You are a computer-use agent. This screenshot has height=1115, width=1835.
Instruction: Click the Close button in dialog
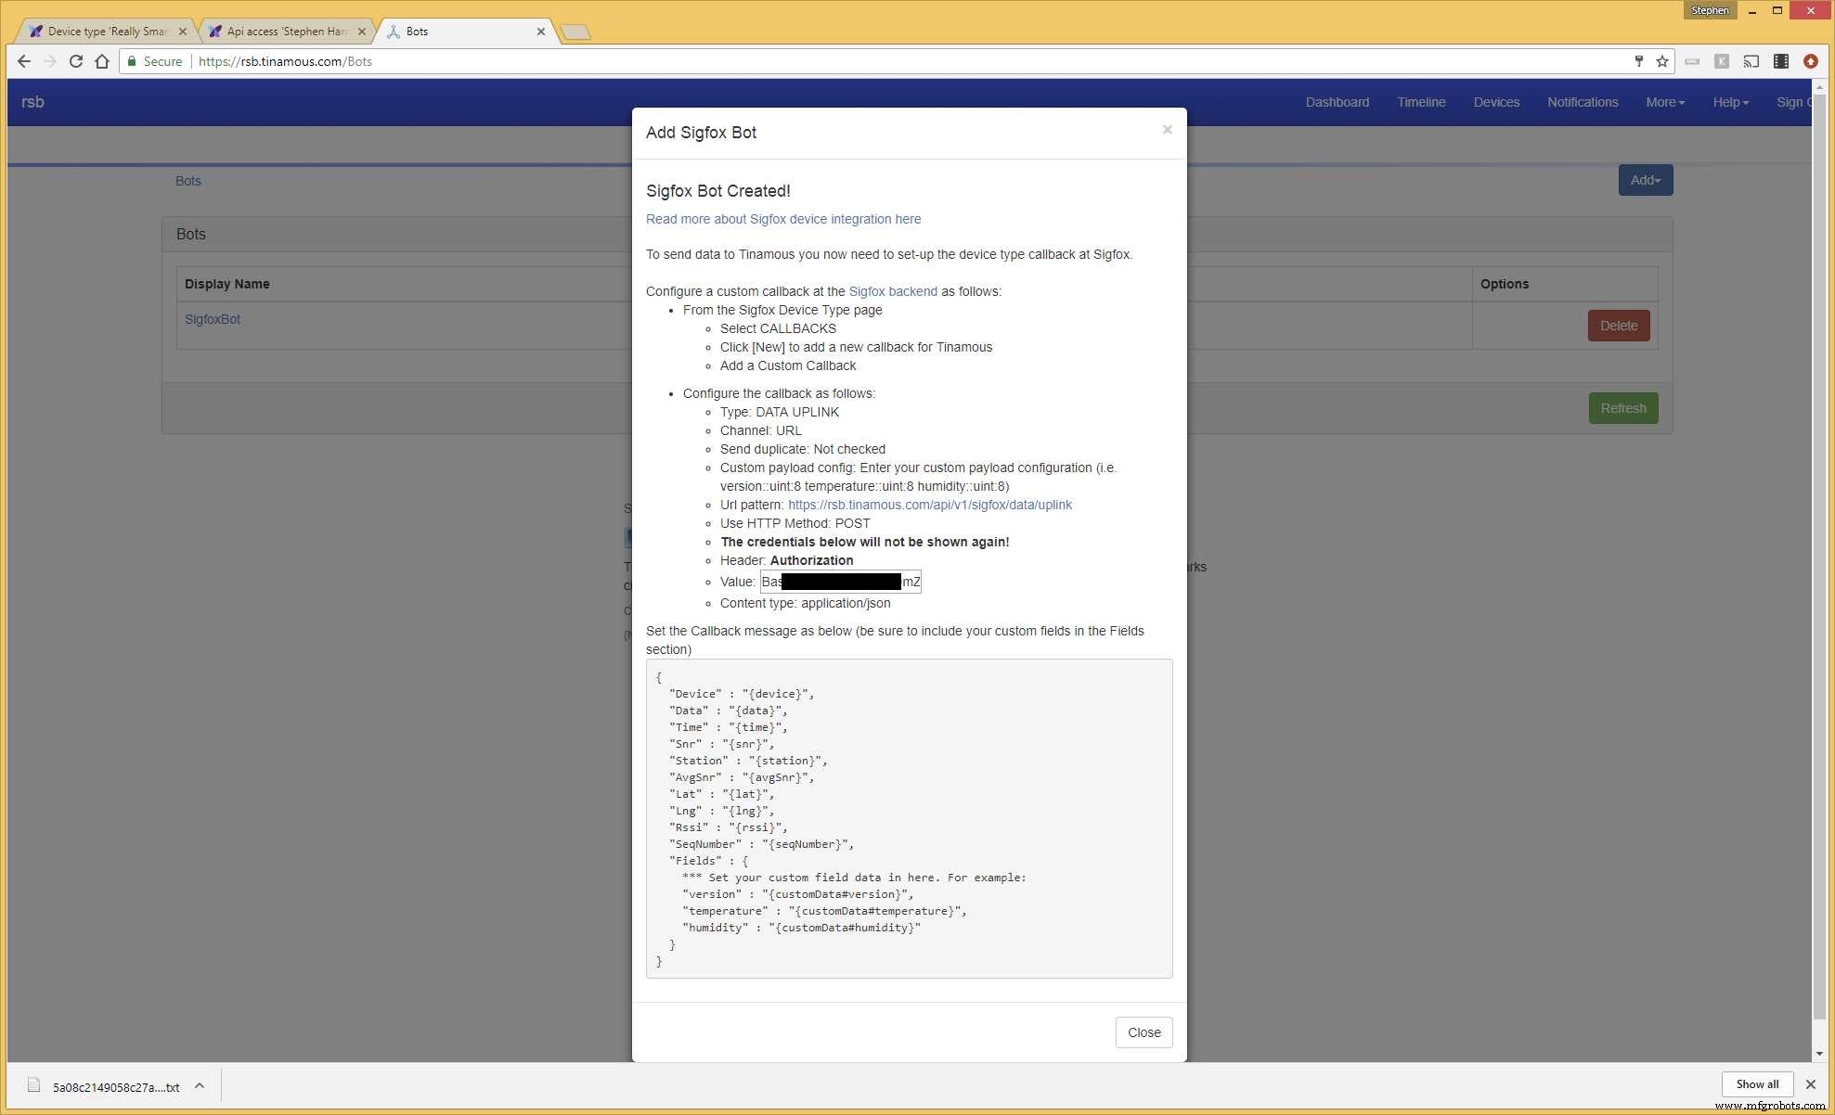pyautogui.click(x=1143, y=1032)
